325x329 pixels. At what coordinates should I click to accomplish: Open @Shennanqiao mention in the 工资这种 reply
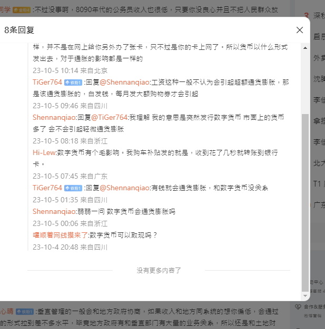124,82
